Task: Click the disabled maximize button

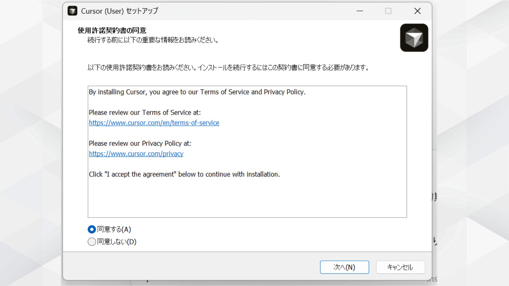Action: [388, 11]
